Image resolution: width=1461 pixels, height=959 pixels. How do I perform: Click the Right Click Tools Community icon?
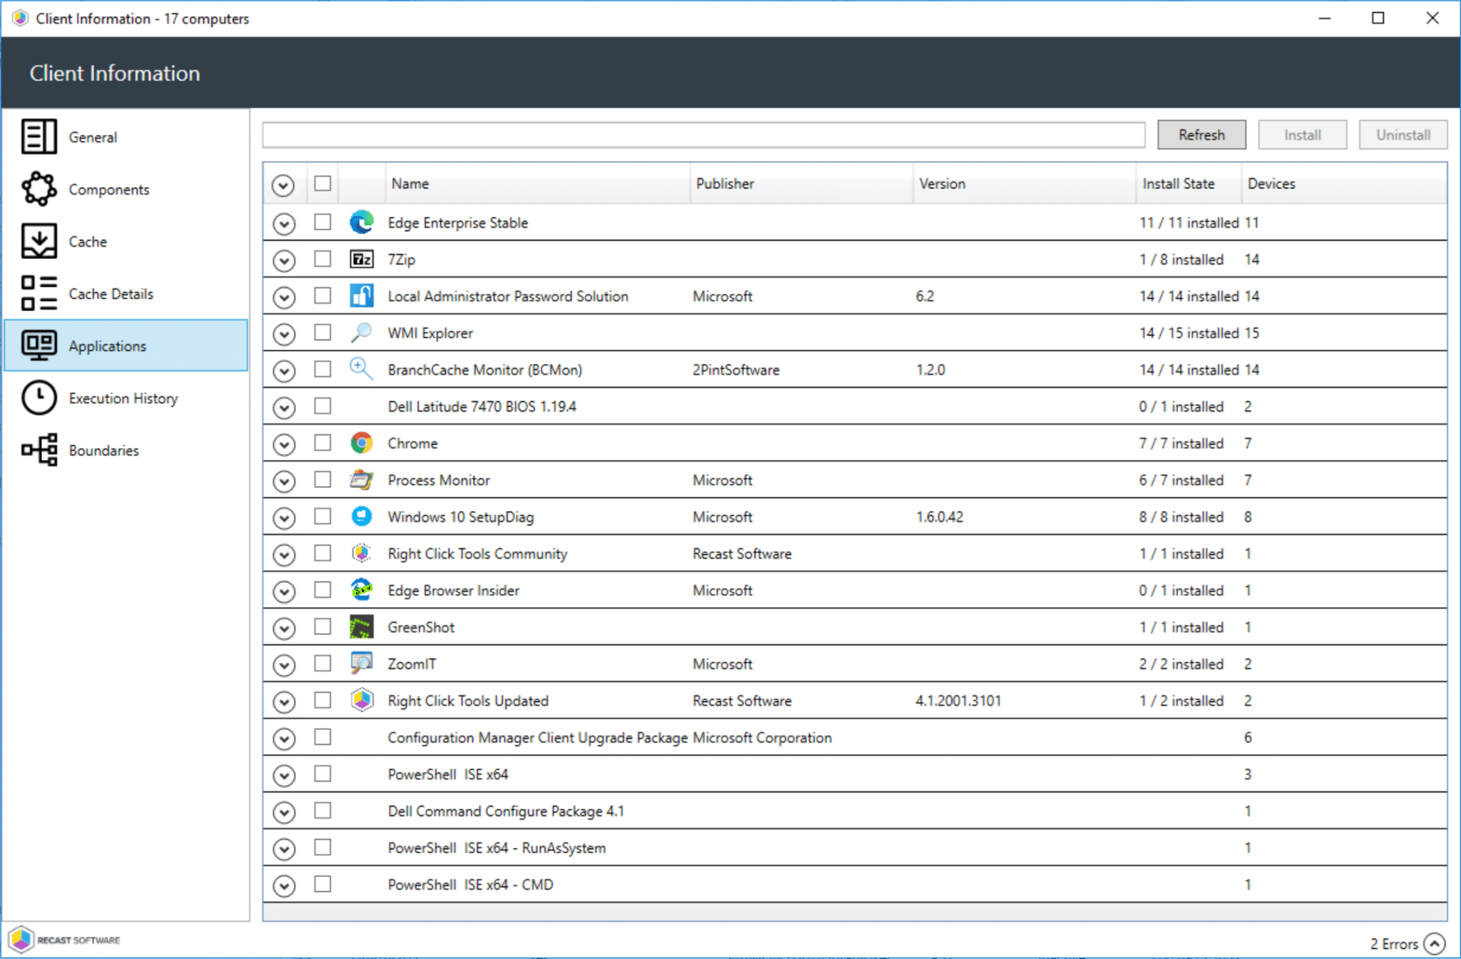click(362, 554)
